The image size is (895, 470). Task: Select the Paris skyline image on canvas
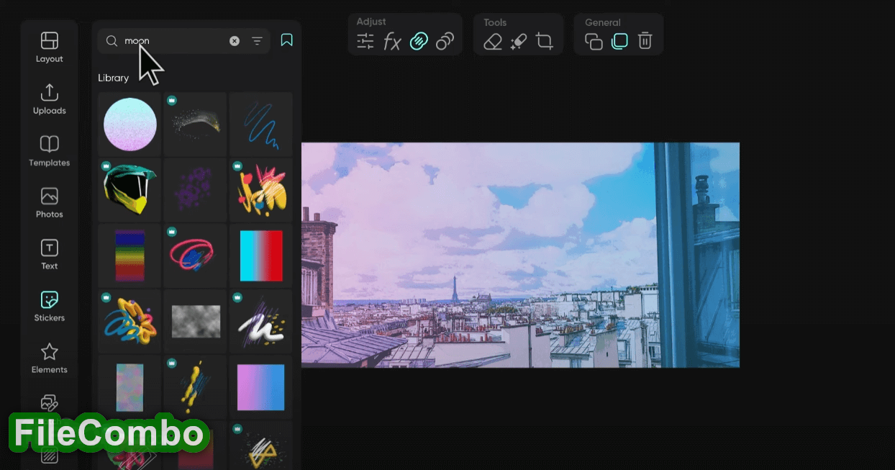pos(520,255)
